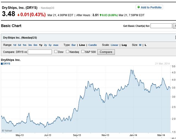Click the blue DRYS legend square
Image resolution: width=176 pixels, height=139 pixels.
(x=2, y=64)
